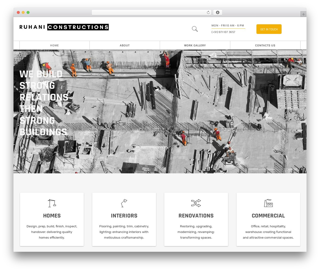Click the 'We Build Strong Relations' hero headline
The height and width of the screenshot is (271, 320).
click(x=44, y=103)
